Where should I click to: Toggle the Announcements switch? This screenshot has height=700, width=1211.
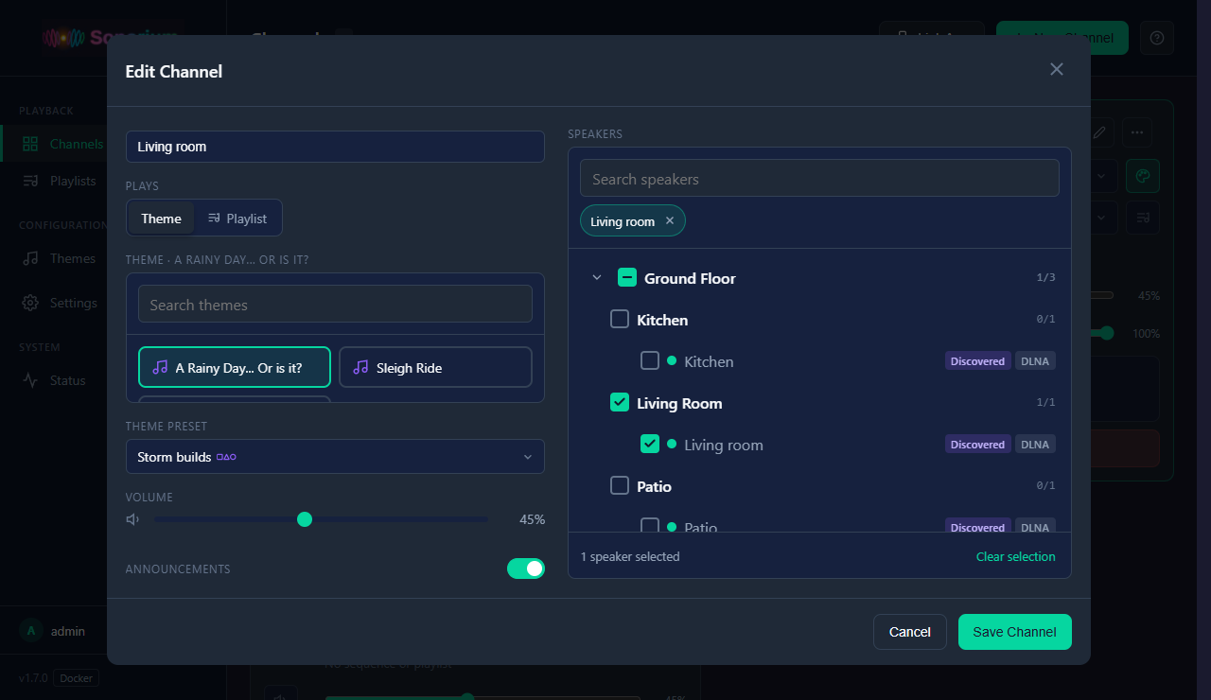click(526, 569)
